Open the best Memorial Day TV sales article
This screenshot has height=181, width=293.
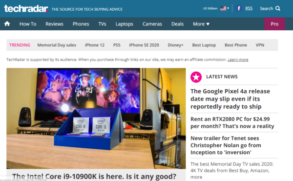(x=231, y=170)
